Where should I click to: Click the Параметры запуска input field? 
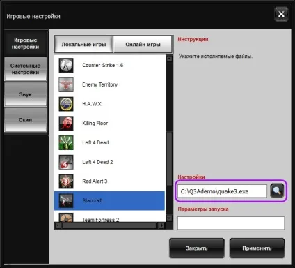231,223
